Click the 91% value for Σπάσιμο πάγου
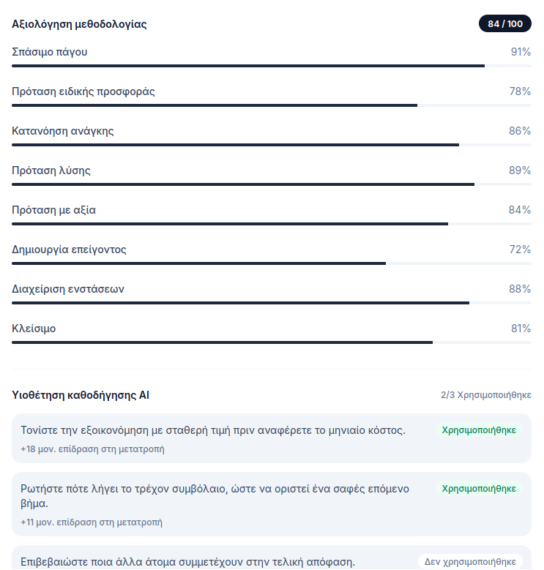The image size is (544, 570). 521,52
